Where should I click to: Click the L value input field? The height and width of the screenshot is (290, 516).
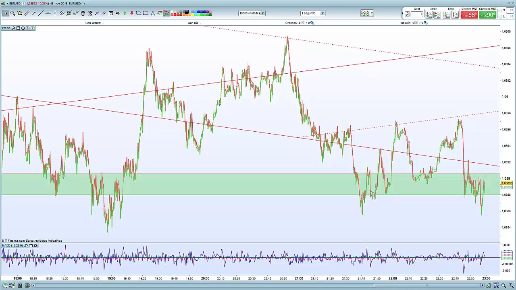click(x=510, y=17)
